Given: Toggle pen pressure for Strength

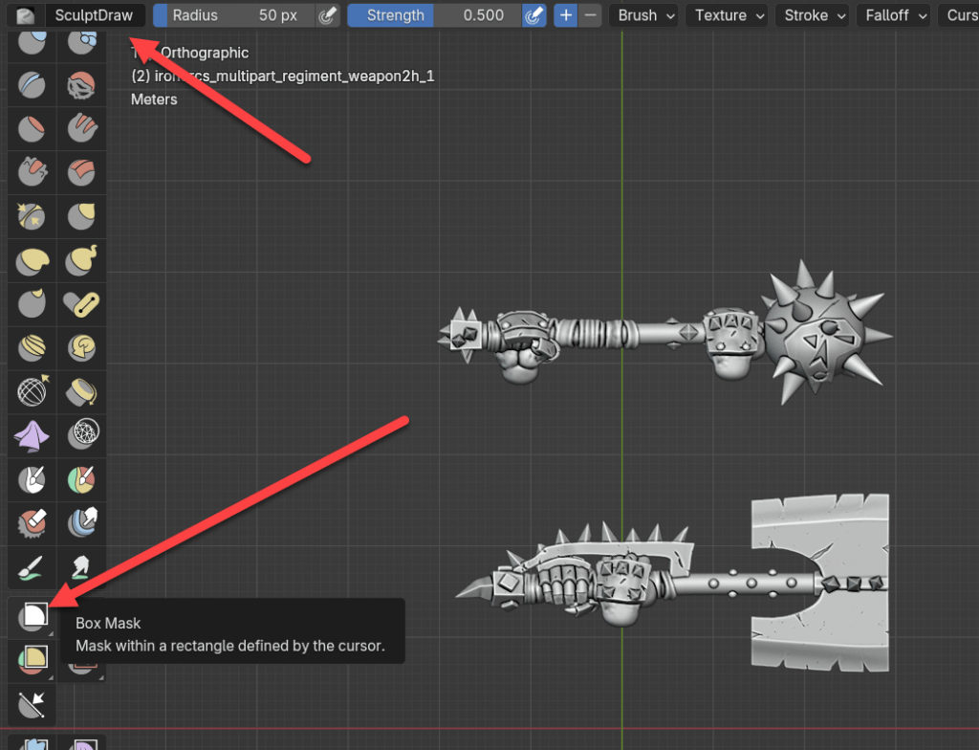Looking at the screenshot, I should (534, 15).
